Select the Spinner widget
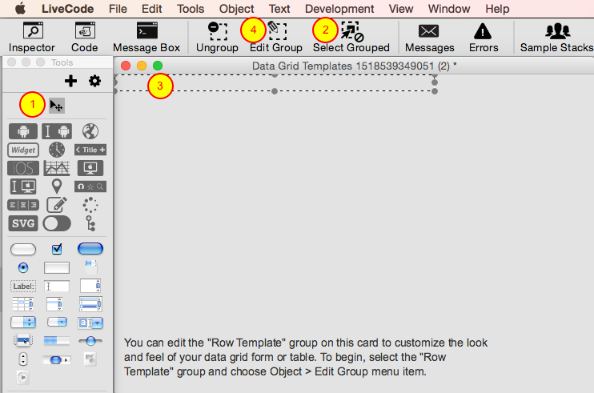Viewport: 594px width, 393px height. 90,205
